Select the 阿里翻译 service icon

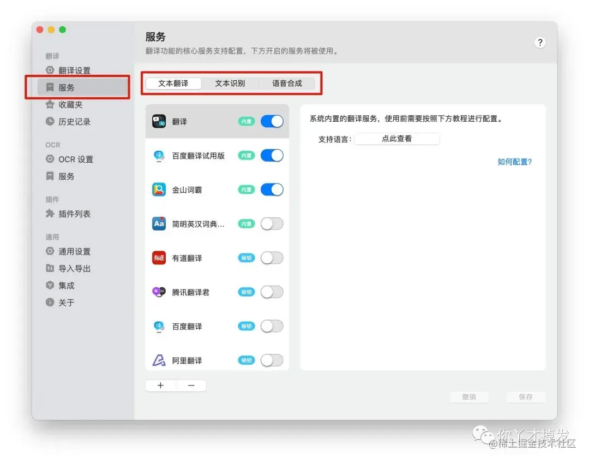tap(159, 360)
